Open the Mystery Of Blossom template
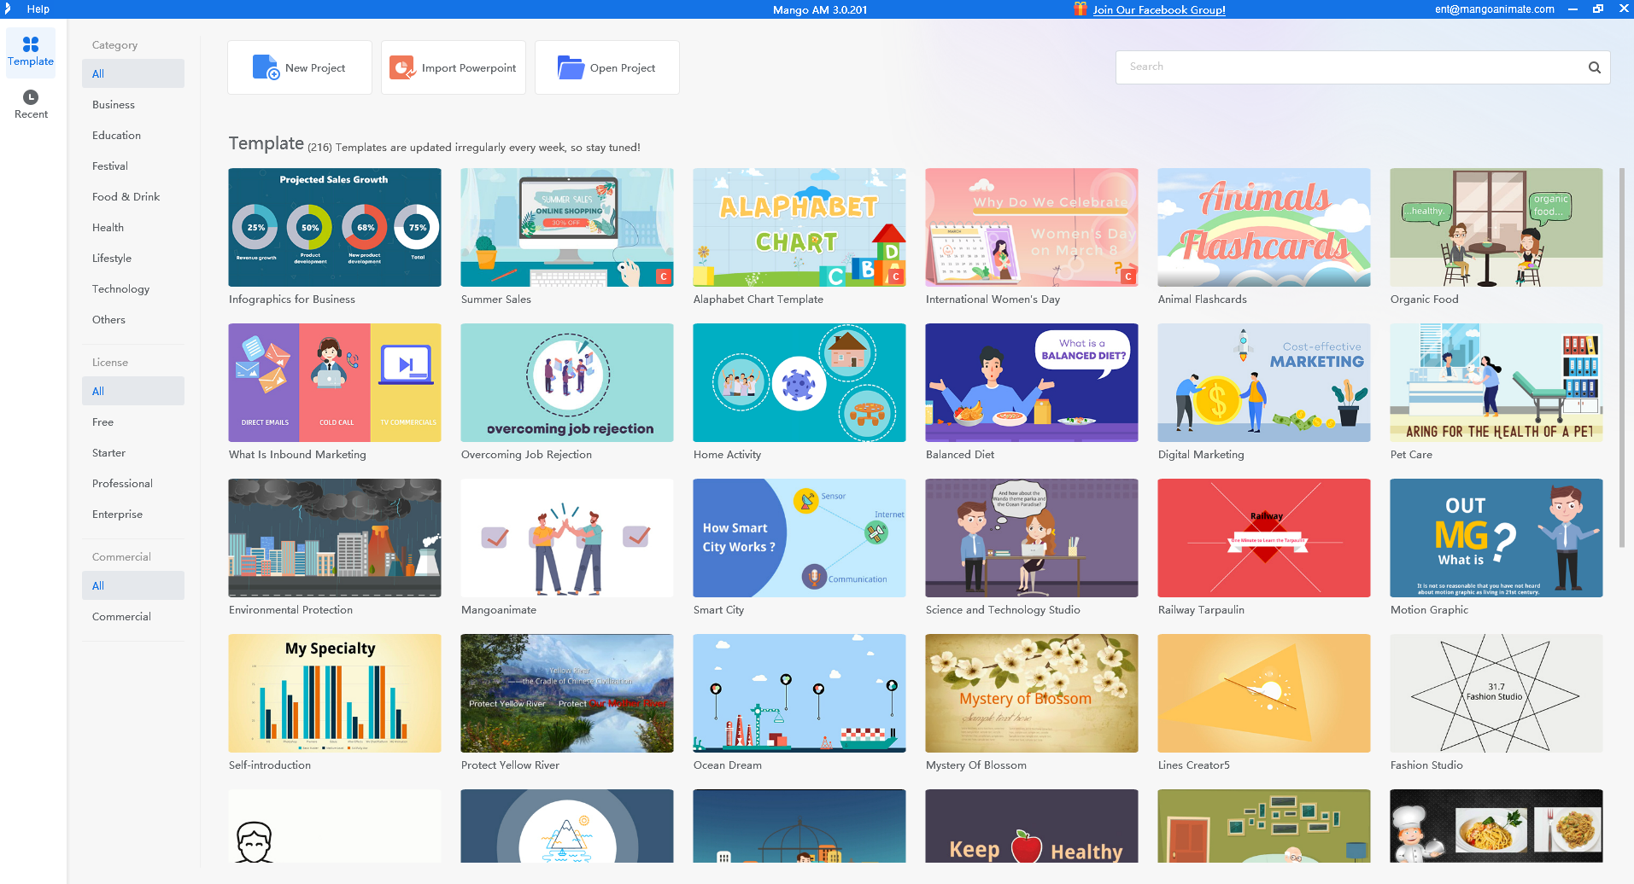 point(1031,693)
